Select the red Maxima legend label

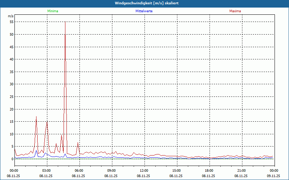tap(235, 11)
